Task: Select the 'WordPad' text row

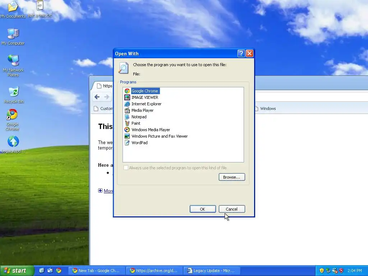Action: point(139,143)
